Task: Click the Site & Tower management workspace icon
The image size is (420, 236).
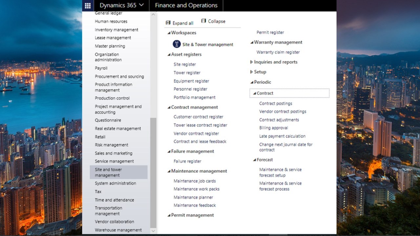Action: pyautogui.click(x=177, y=44)
